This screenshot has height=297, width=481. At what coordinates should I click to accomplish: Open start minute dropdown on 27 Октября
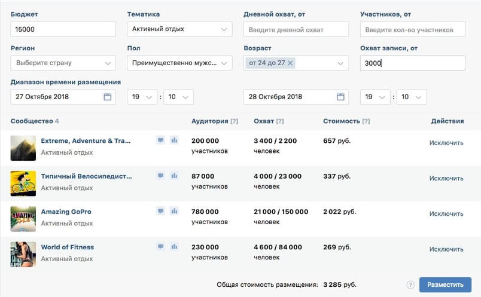tap(178, 97)
